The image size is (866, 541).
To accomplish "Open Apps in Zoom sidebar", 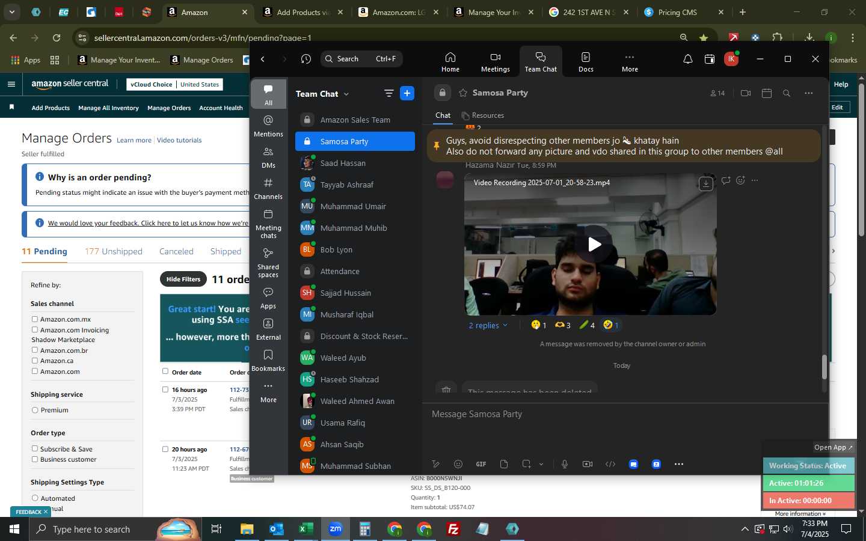I will pyautogui.click(x=268, y=298).
